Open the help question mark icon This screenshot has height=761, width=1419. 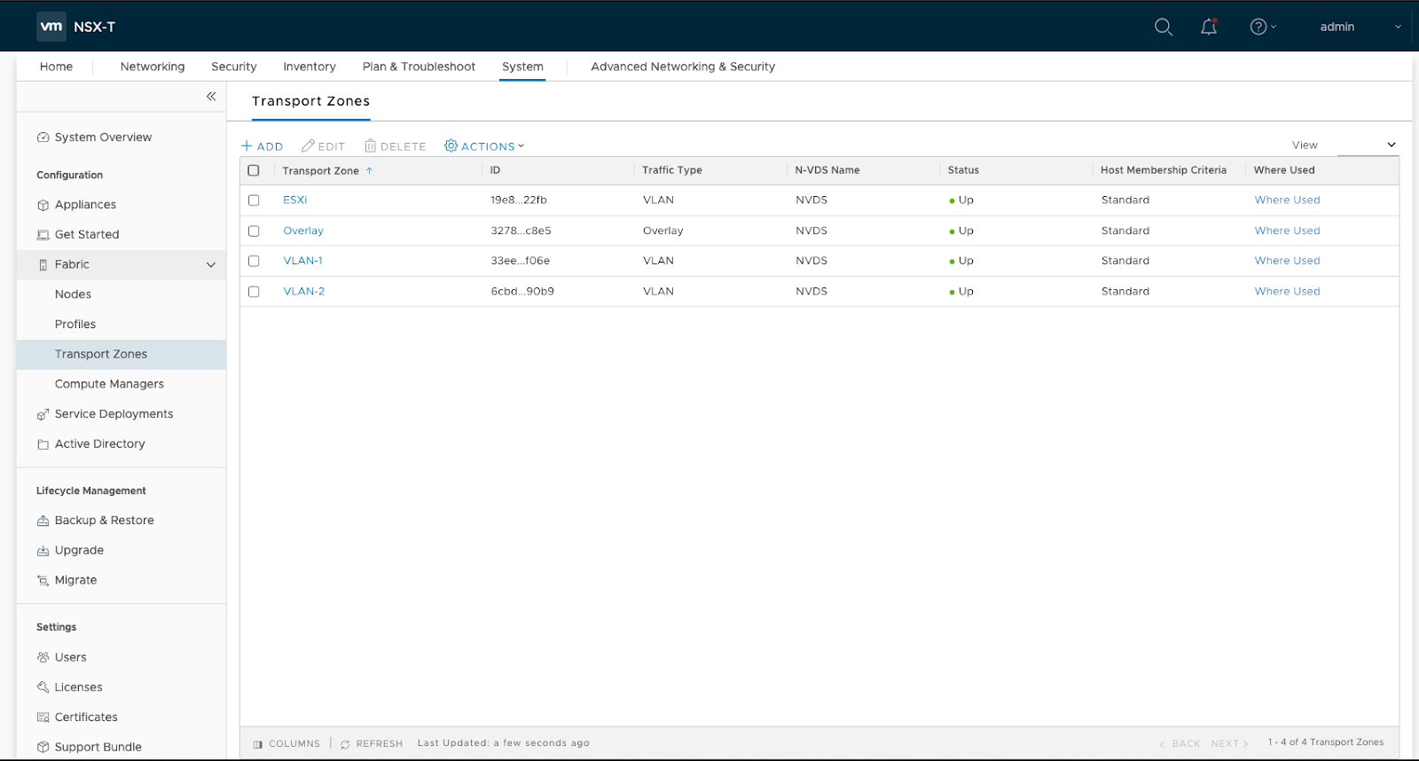(1258, 27)
